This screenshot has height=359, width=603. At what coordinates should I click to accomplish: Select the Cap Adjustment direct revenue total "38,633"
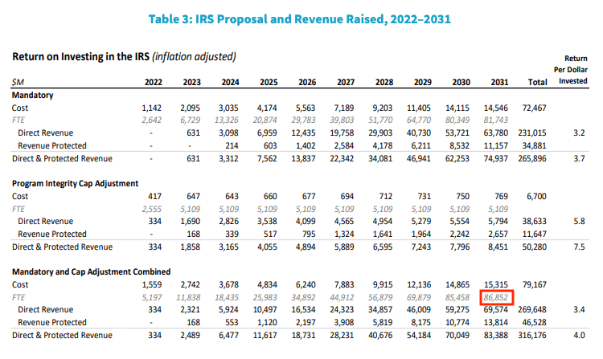pyautogui.click(x=534, y=221)
